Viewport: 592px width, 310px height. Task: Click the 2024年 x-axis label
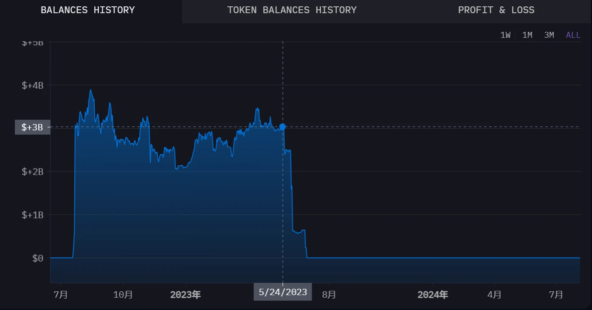tap(432, 295)
